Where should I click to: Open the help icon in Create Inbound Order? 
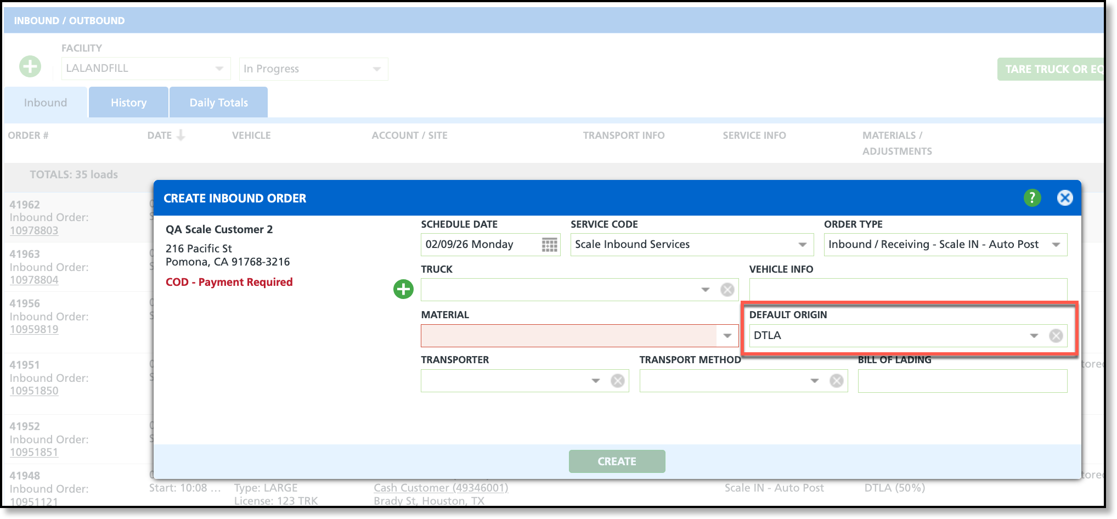tap(1032, 198)
